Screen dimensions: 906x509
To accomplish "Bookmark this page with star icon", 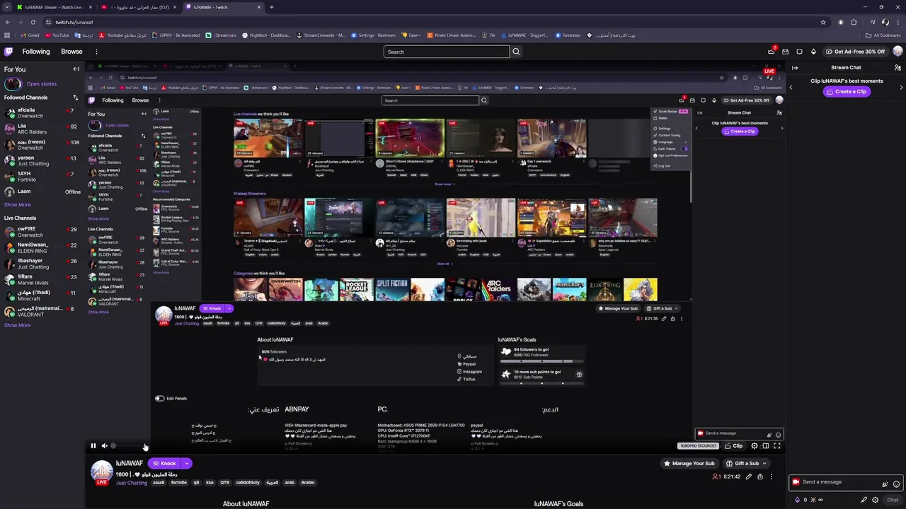I will click(822, 22).
